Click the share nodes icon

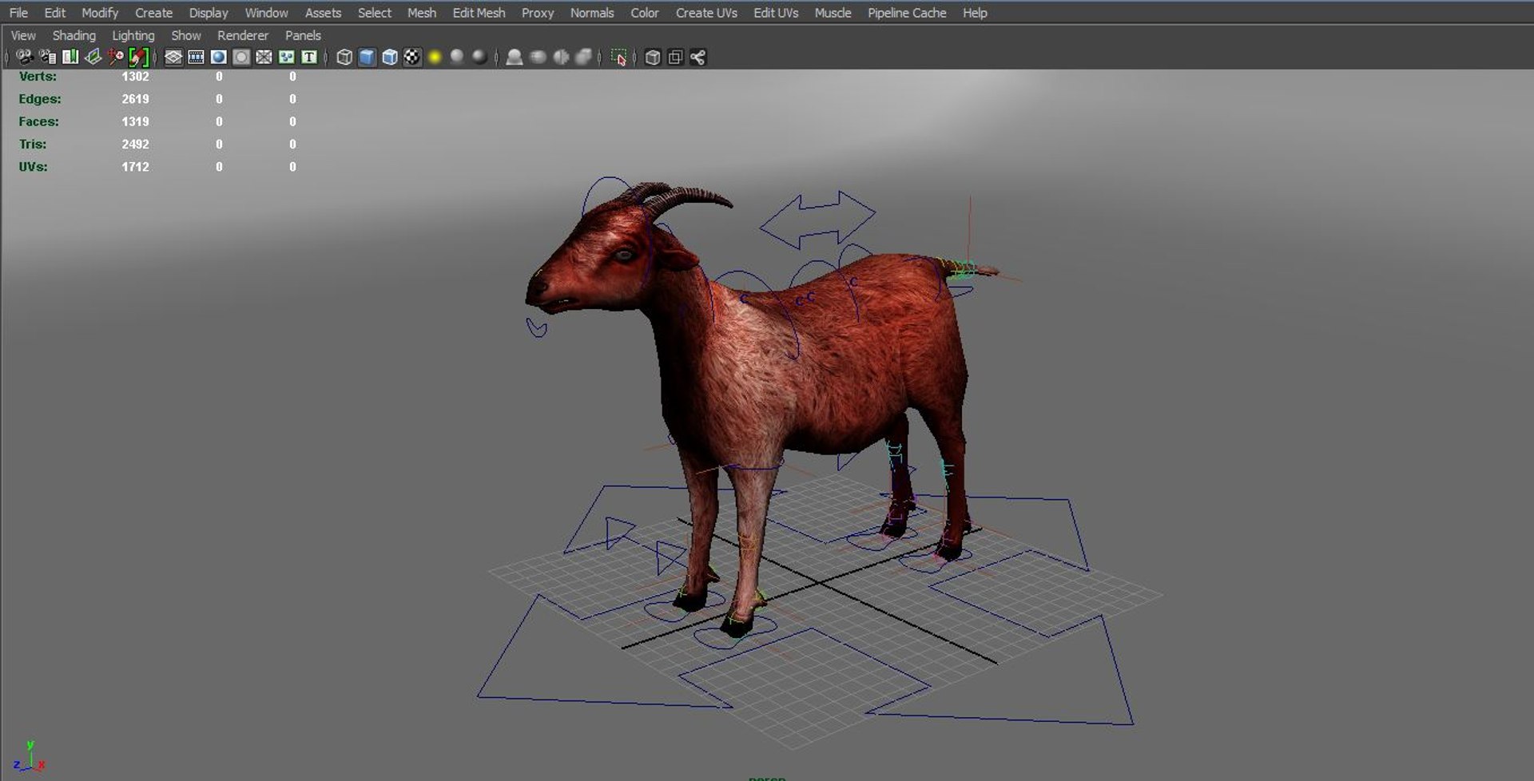click(697, 57)
